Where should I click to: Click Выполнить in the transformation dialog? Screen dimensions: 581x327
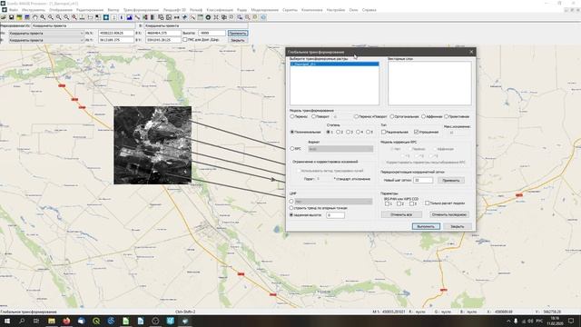click(x=426, y=226)
